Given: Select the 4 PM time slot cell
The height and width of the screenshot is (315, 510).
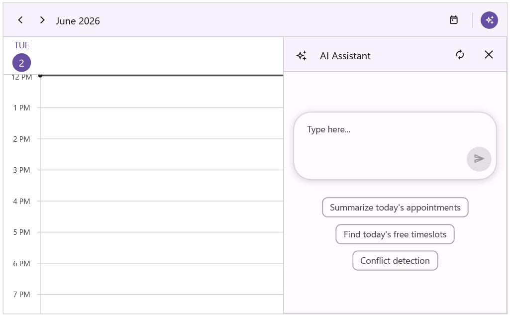Looking at the screenshot, I should [162, 217].
